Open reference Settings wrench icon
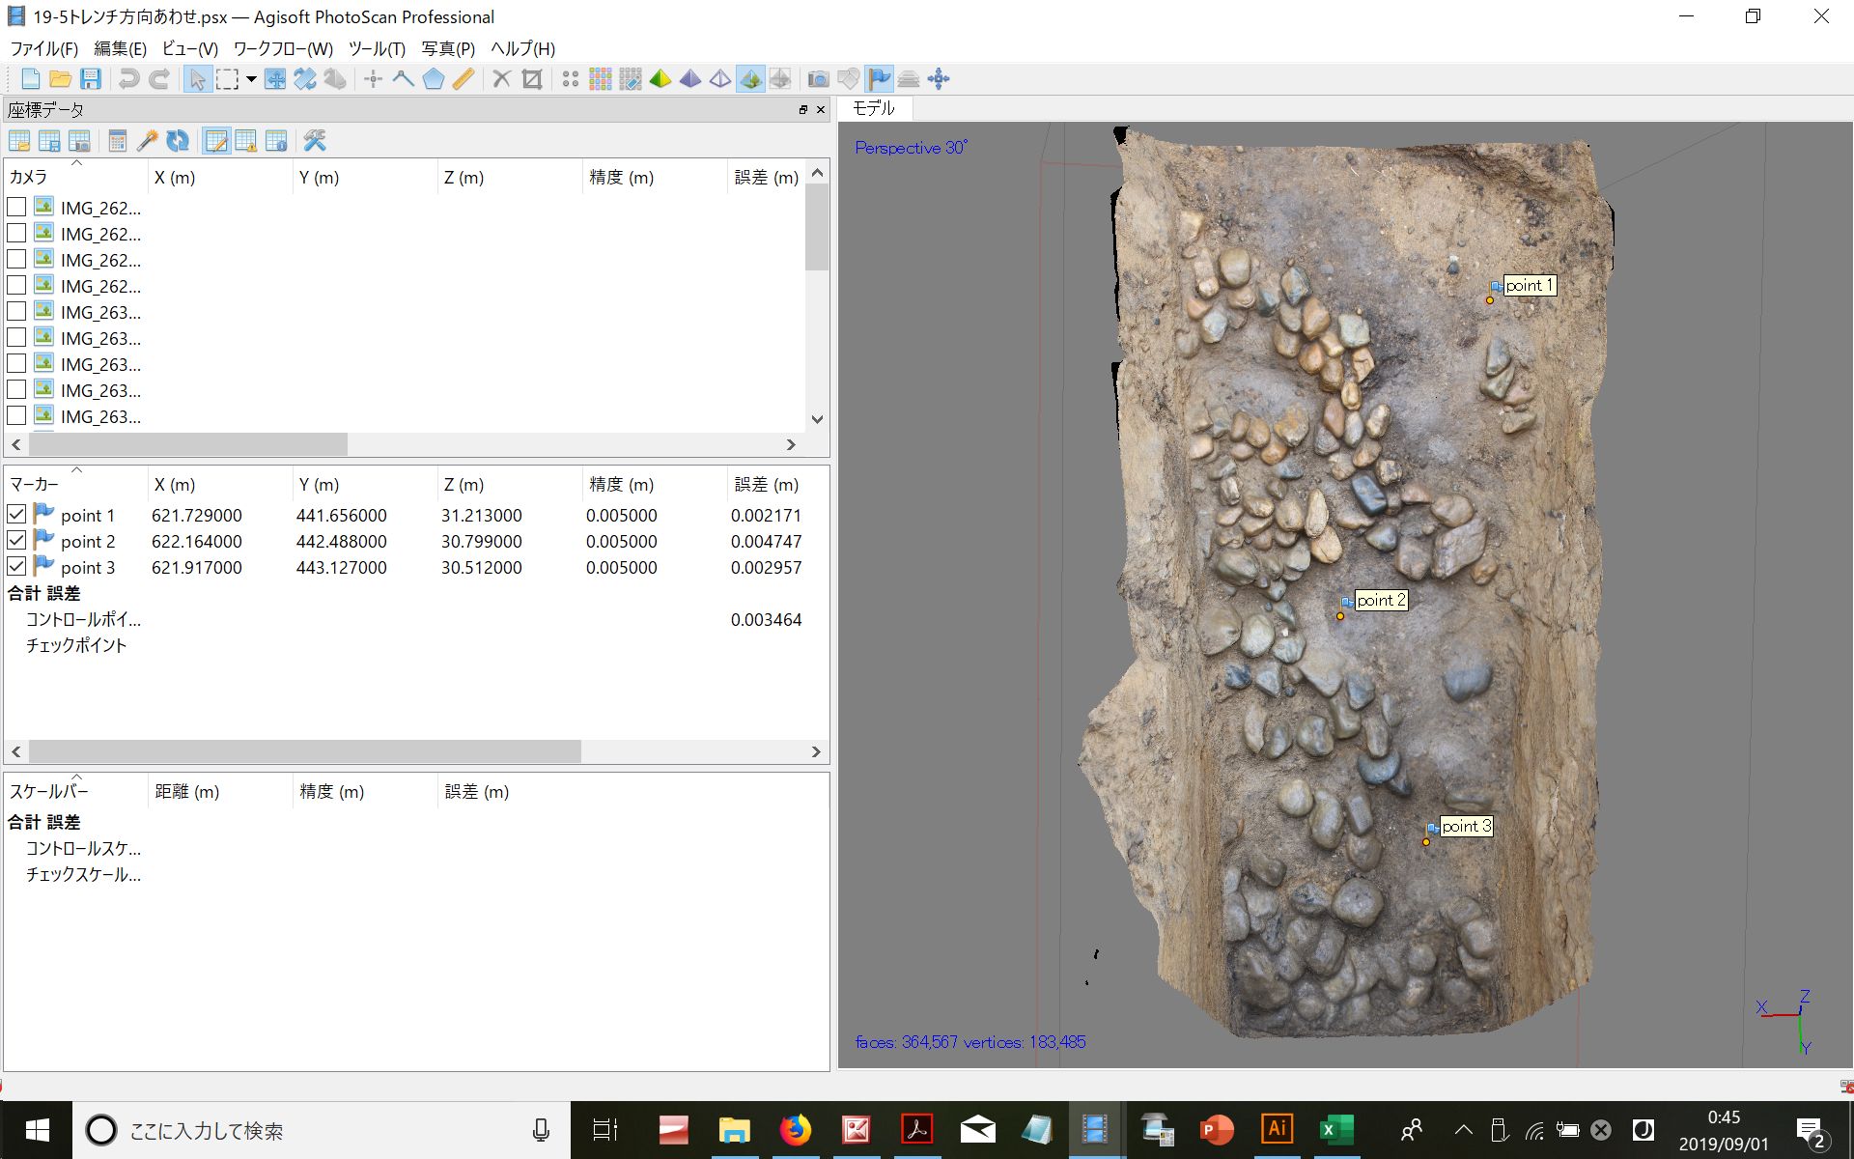This screenshot has height=1159, width=1854. coord(315,141)
